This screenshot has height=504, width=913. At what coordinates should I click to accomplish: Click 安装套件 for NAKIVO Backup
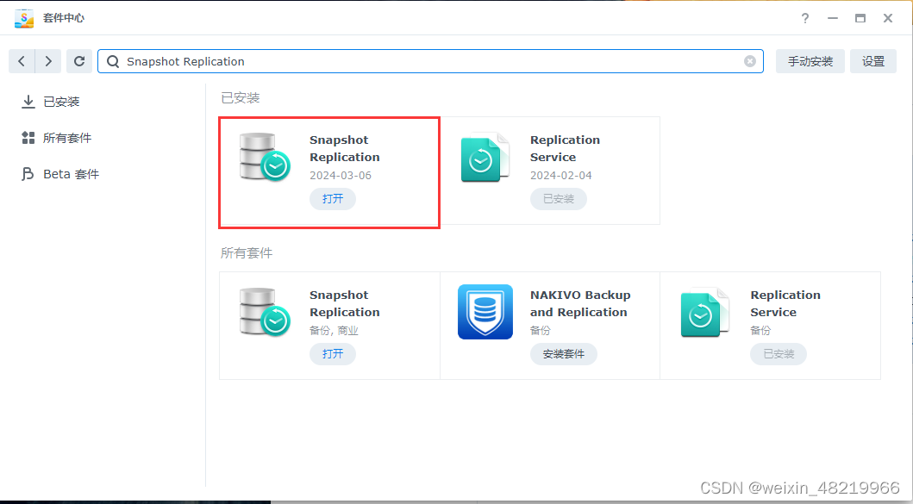563,354
